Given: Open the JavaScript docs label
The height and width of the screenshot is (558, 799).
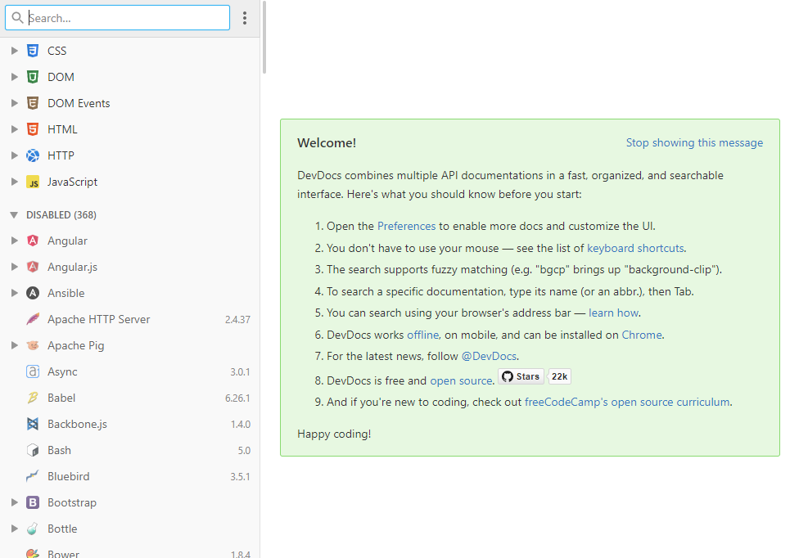Looking at the screenshot, I should pos(72,182).
